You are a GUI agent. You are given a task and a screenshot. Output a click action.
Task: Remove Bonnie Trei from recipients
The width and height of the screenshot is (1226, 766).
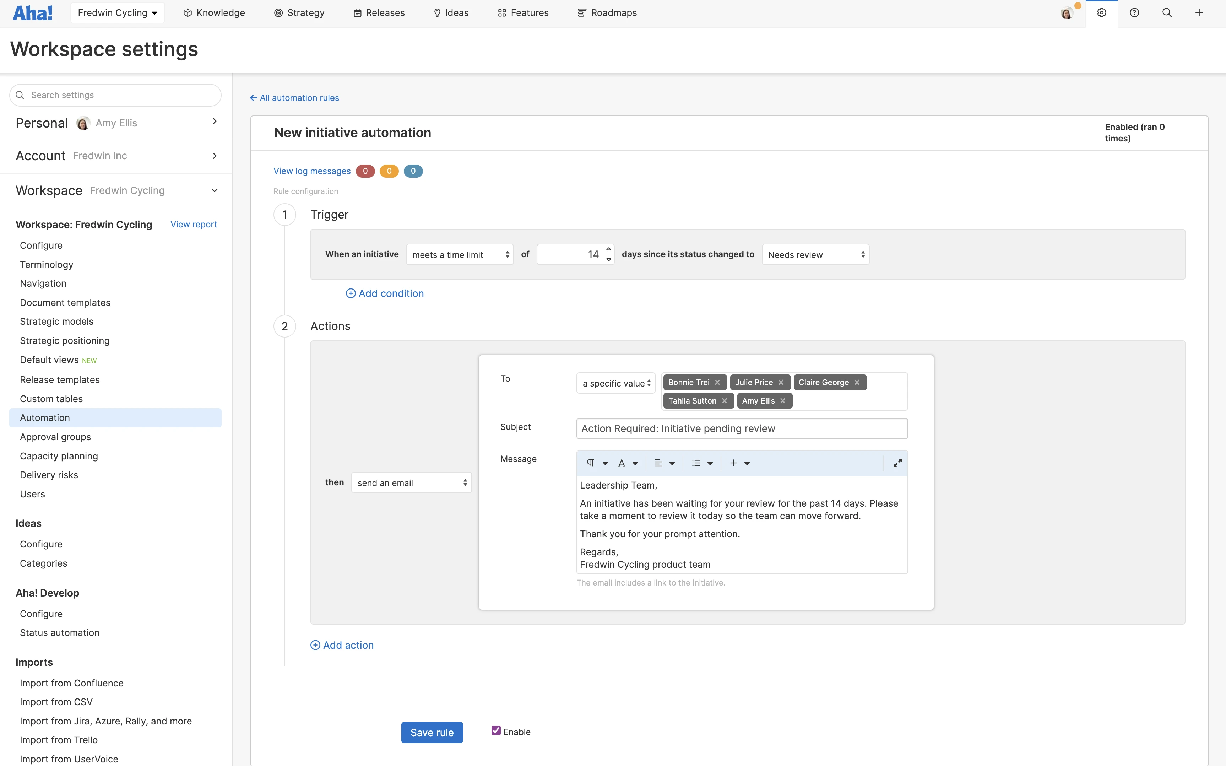[x=717, y=383]
